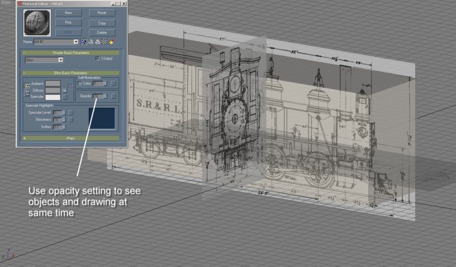Click the Self-Illumination value field

98,83
